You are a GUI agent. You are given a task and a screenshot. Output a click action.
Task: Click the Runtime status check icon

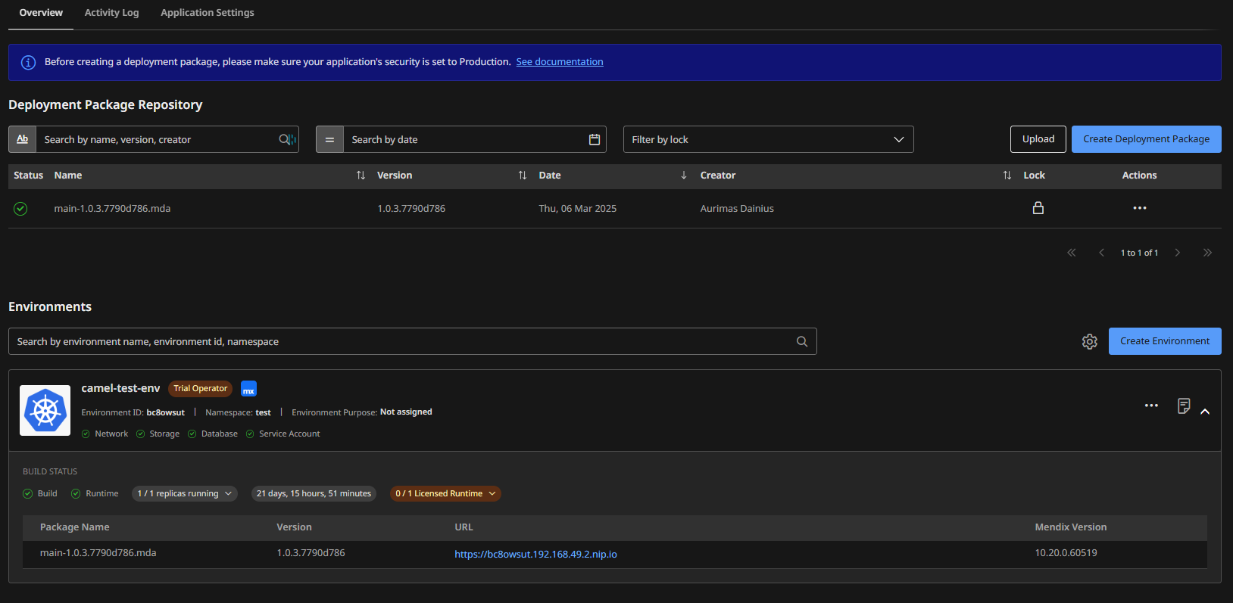(76, 494)
